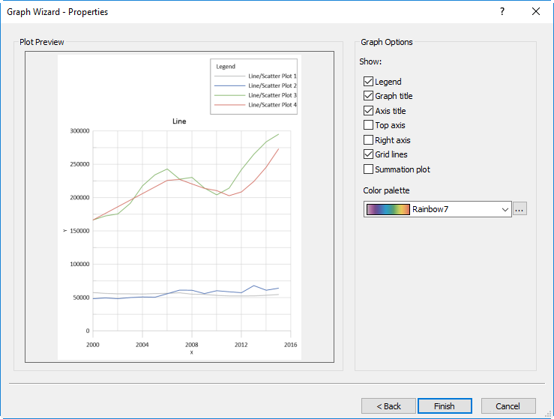Click the 'Line' graph title in preview
554x419 pixels.
coord(179,121)
